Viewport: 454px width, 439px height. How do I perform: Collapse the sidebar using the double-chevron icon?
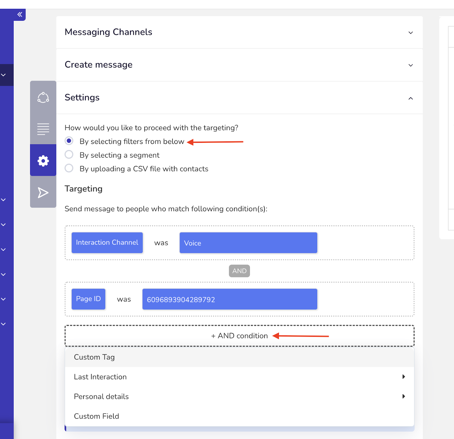pyautogui.click(x=20, y=14)
